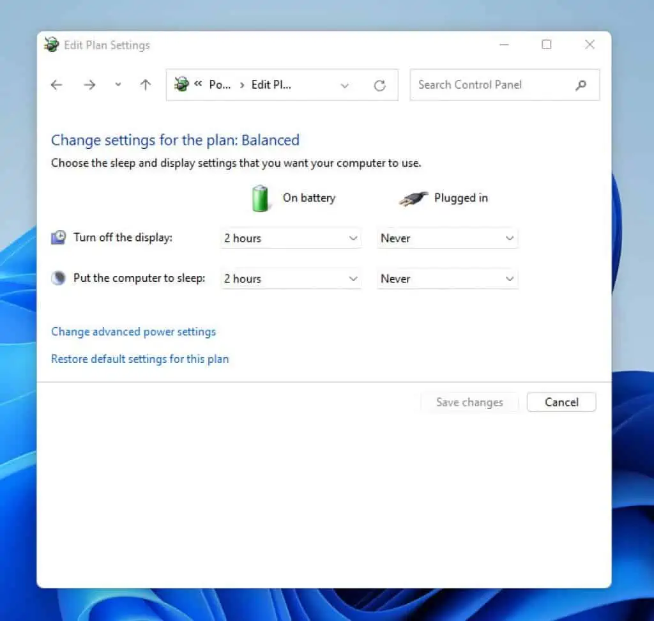
Task: Open sleep dropdown for Plugged in
Action: (x=447, y=279)
